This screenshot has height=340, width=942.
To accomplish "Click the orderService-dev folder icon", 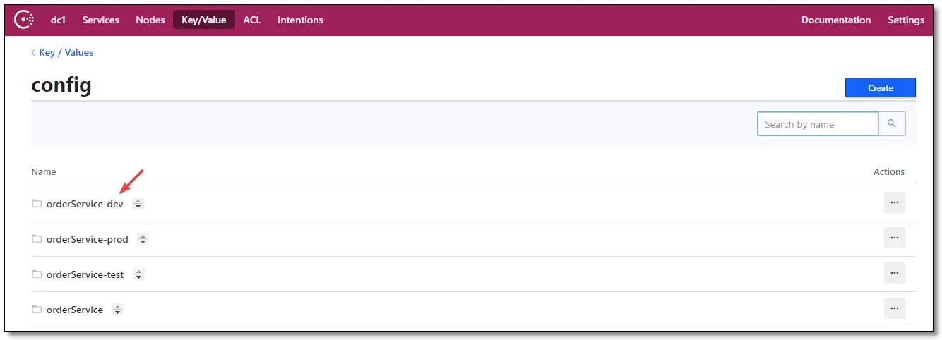I will [x=37, y=204].
